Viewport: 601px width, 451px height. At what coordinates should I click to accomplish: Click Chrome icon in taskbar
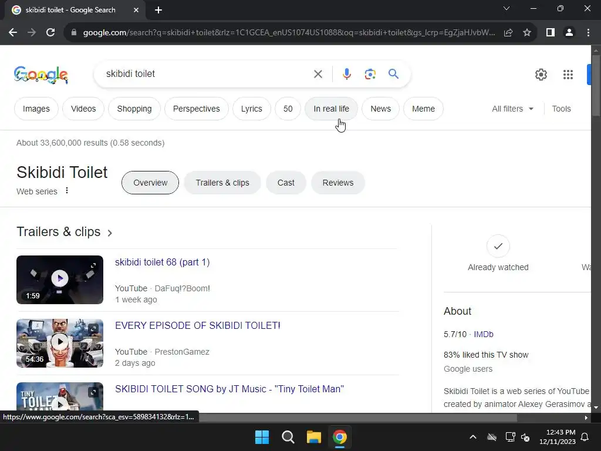pyautogui.click(x=340, y=437)
